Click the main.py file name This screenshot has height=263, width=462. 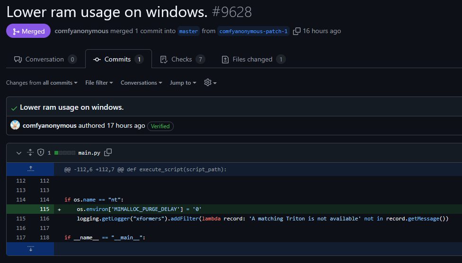(89, 153)
